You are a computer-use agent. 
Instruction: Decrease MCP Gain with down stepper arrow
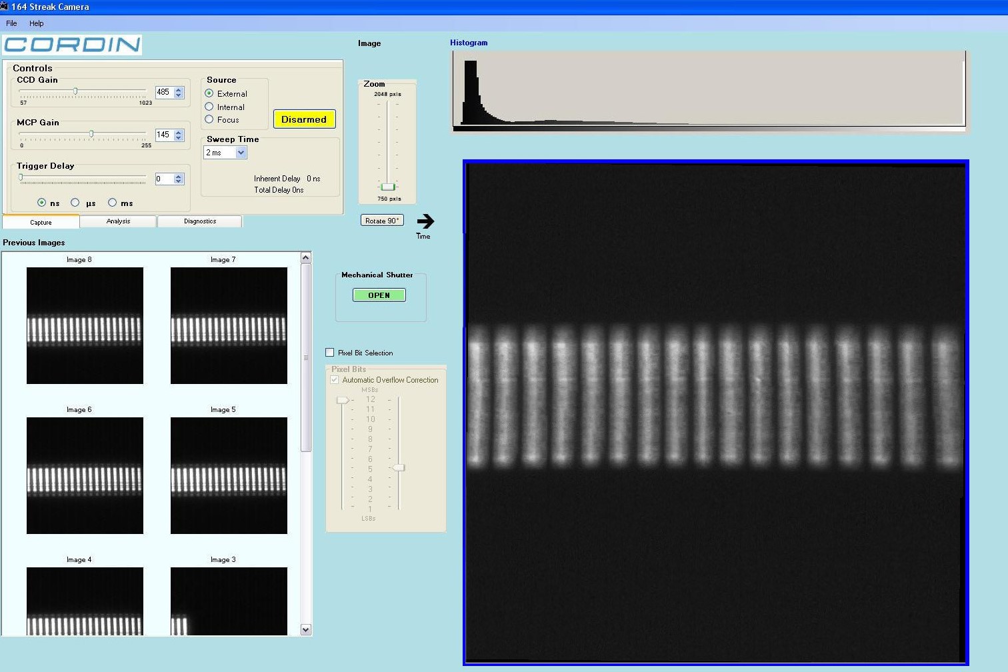click(x=179, y=138)
